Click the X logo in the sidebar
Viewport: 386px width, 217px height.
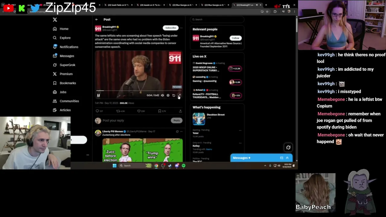tap(55, 20)
